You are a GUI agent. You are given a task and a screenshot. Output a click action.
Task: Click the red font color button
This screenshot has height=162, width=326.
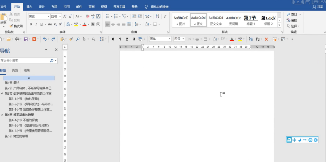tap(84, 24)
